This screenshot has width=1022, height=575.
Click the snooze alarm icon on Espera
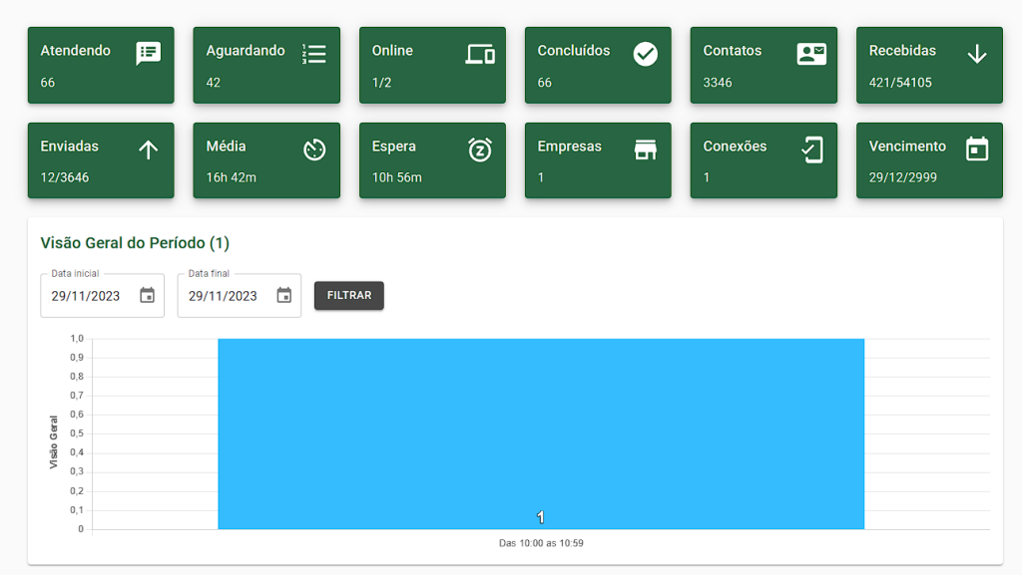click(x=480, y=149)
